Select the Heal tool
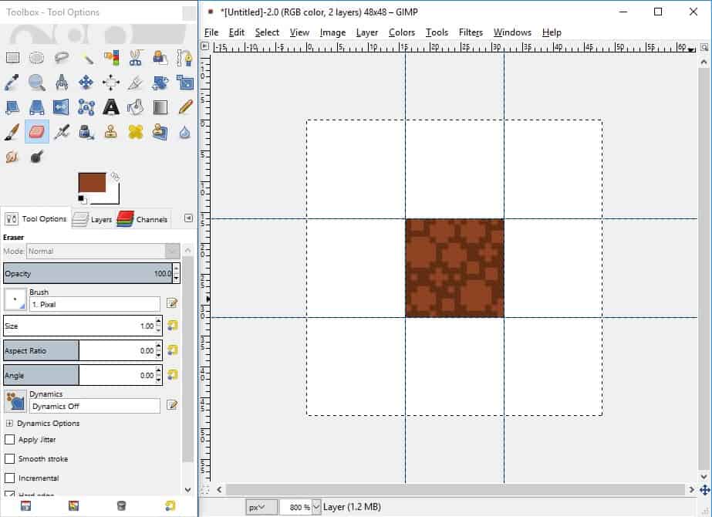Viewport: 712px width, 517px height. click(135, 132)
